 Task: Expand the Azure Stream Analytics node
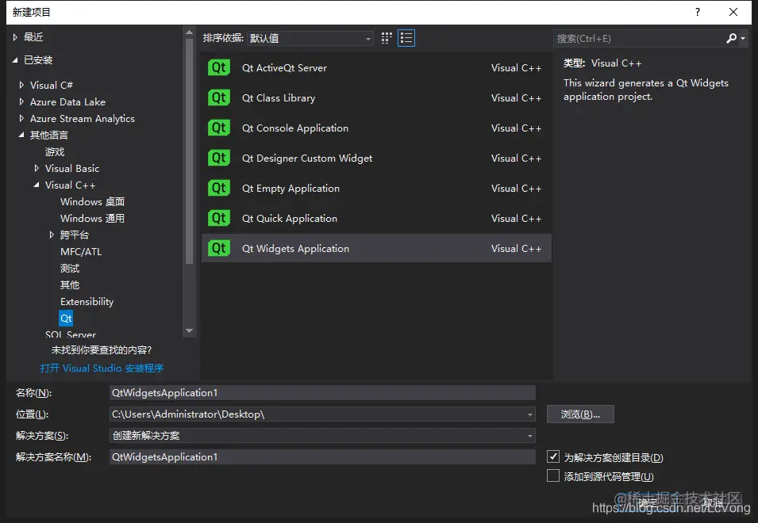pos(21,118)
